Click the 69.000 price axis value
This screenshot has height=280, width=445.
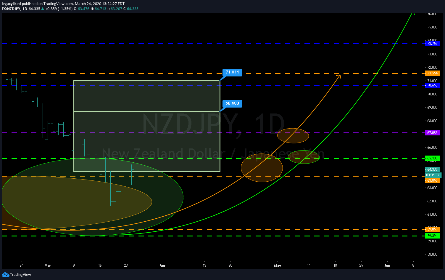point(432,108)
